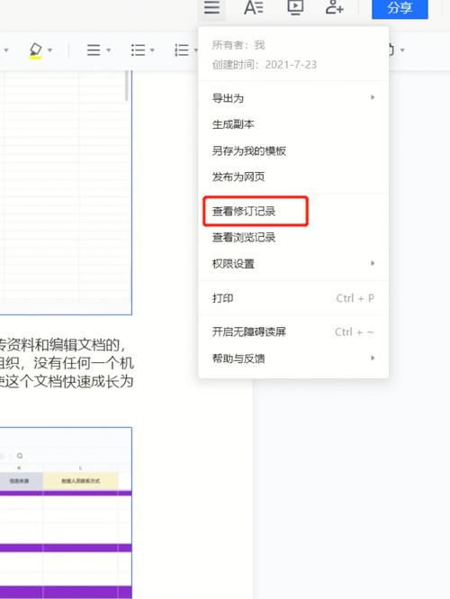Open the text format A icon
The image size is (450, 599).
[x=254, y=7]
